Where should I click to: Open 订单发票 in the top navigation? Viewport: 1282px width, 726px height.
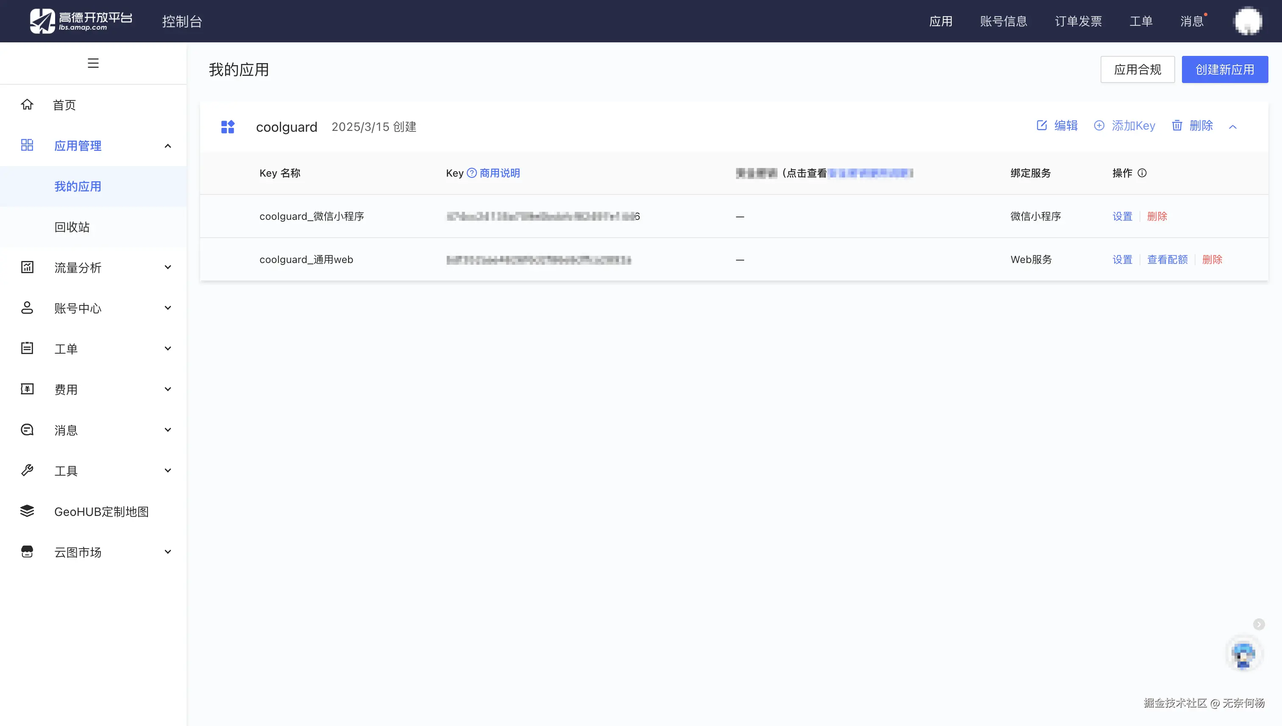click(x=1078, y=22)
